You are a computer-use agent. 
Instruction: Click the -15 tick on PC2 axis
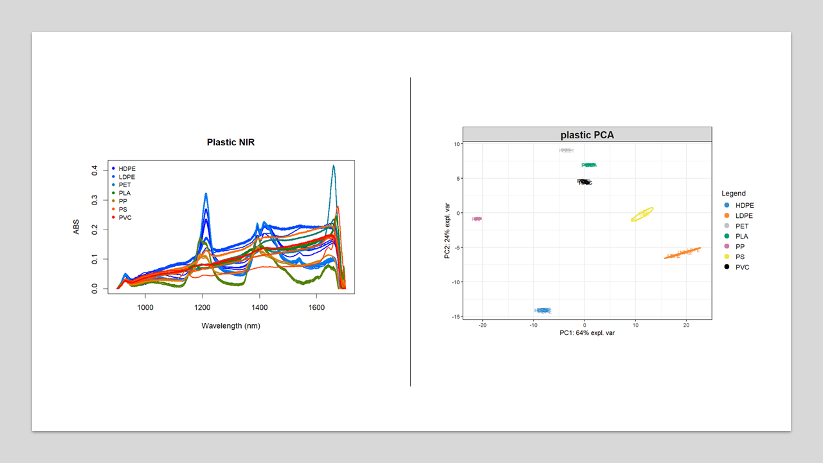pos(457,316)
